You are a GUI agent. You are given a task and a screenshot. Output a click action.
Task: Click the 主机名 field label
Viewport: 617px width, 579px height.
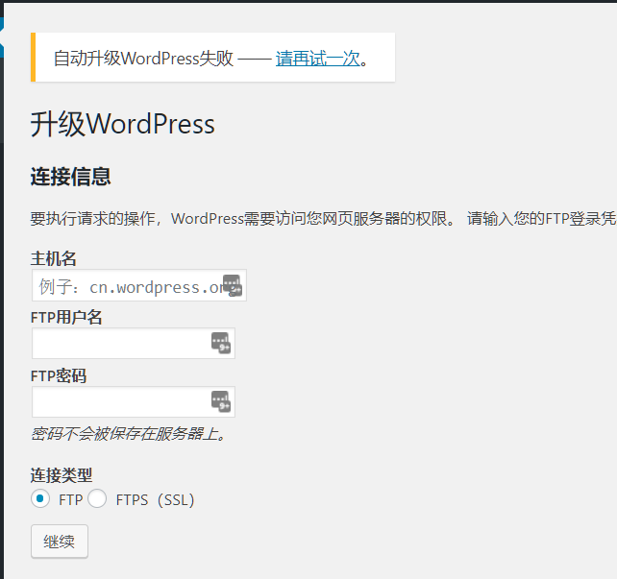point(54,258)
